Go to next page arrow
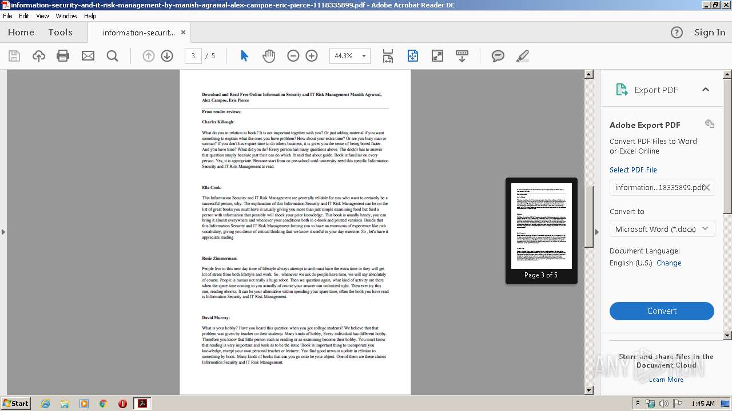732x411 pixels. coord(167,56)
